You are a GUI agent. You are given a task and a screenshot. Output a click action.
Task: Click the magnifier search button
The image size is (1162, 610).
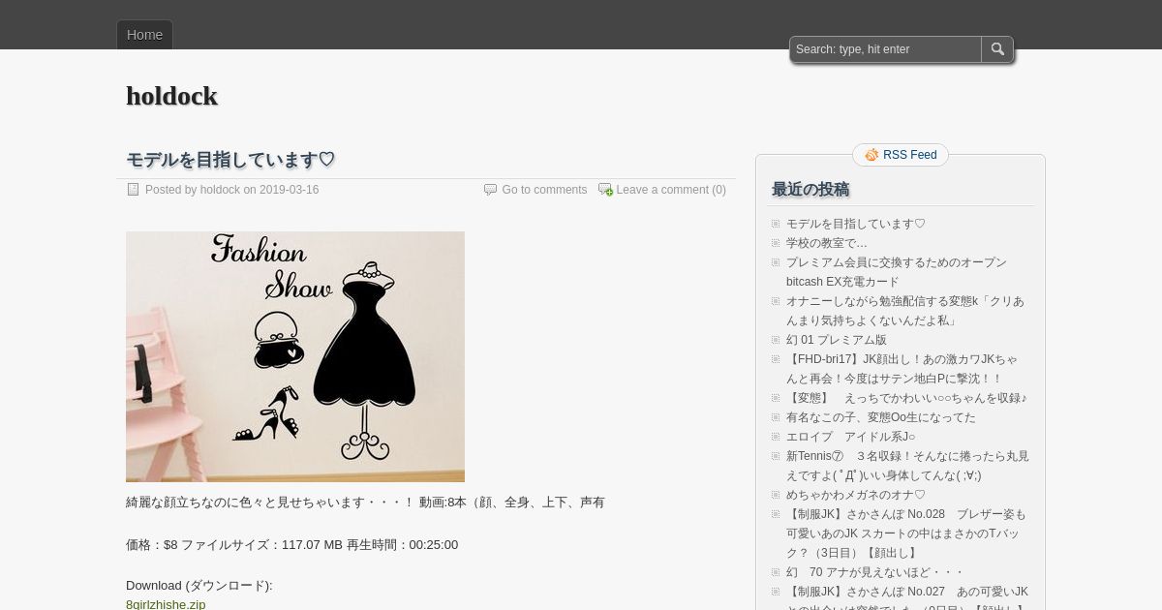click(997, 49)
